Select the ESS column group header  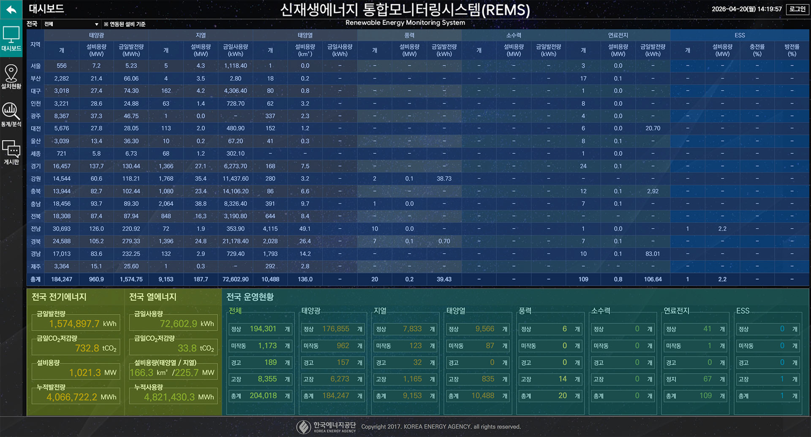[740, 35]
